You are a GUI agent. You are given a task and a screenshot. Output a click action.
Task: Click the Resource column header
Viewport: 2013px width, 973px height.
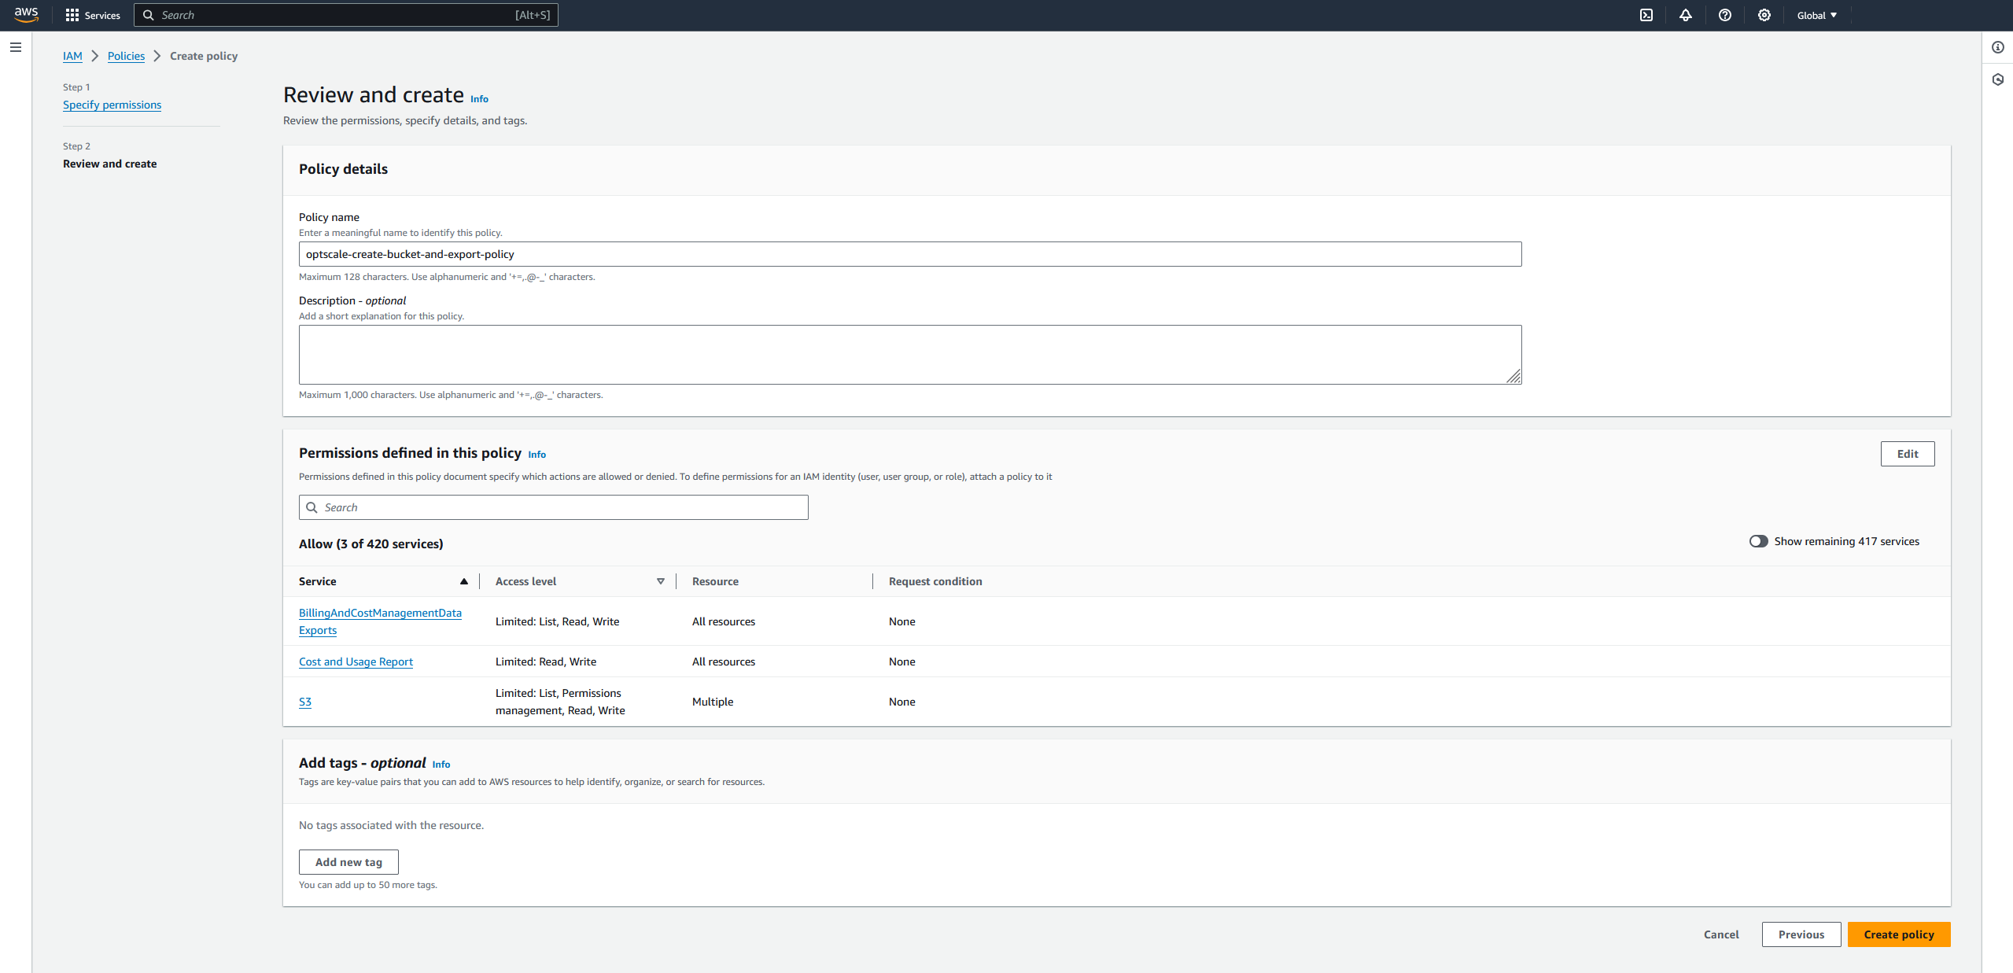[715, 581]
